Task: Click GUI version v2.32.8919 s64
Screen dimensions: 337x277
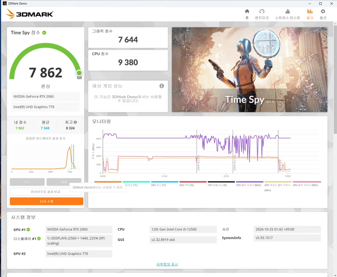Action: 183,240
